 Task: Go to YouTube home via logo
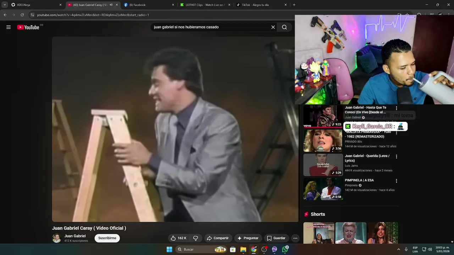28,27
